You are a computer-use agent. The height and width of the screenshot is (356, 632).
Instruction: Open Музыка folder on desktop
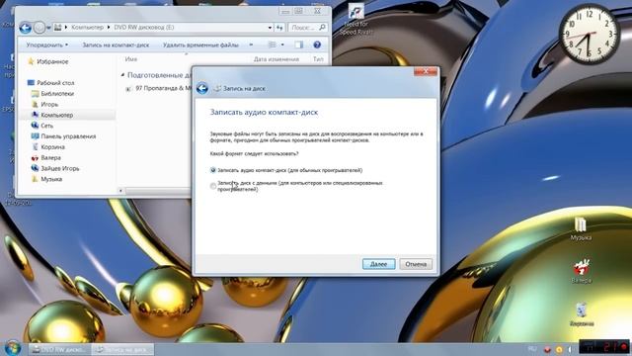pyautogui.click(x=581, y=228)
